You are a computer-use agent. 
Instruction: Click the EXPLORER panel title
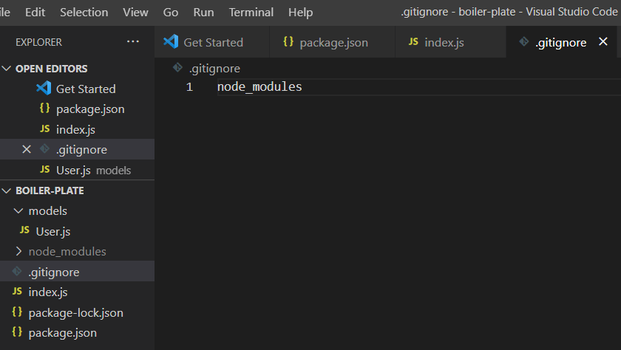[x=38, y=42]
